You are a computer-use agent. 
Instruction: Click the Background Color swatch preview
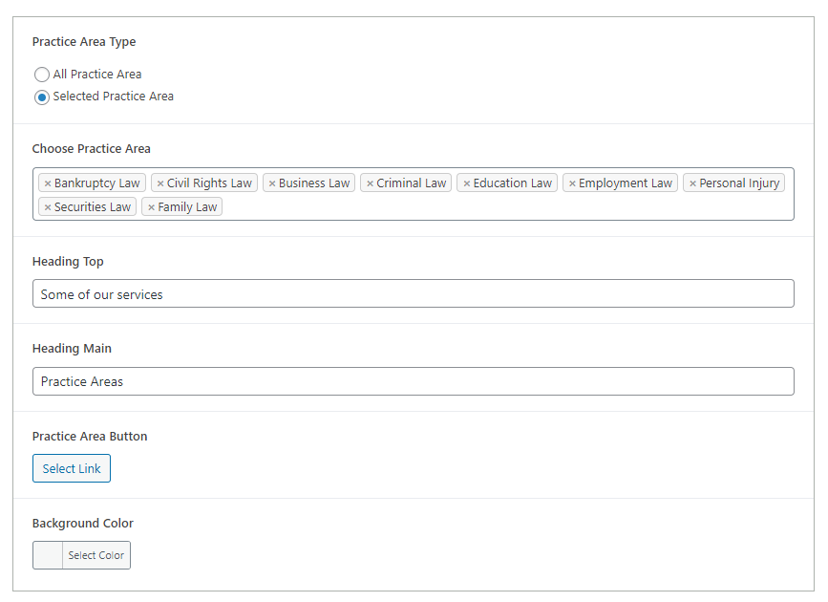(x=48, y=555)
